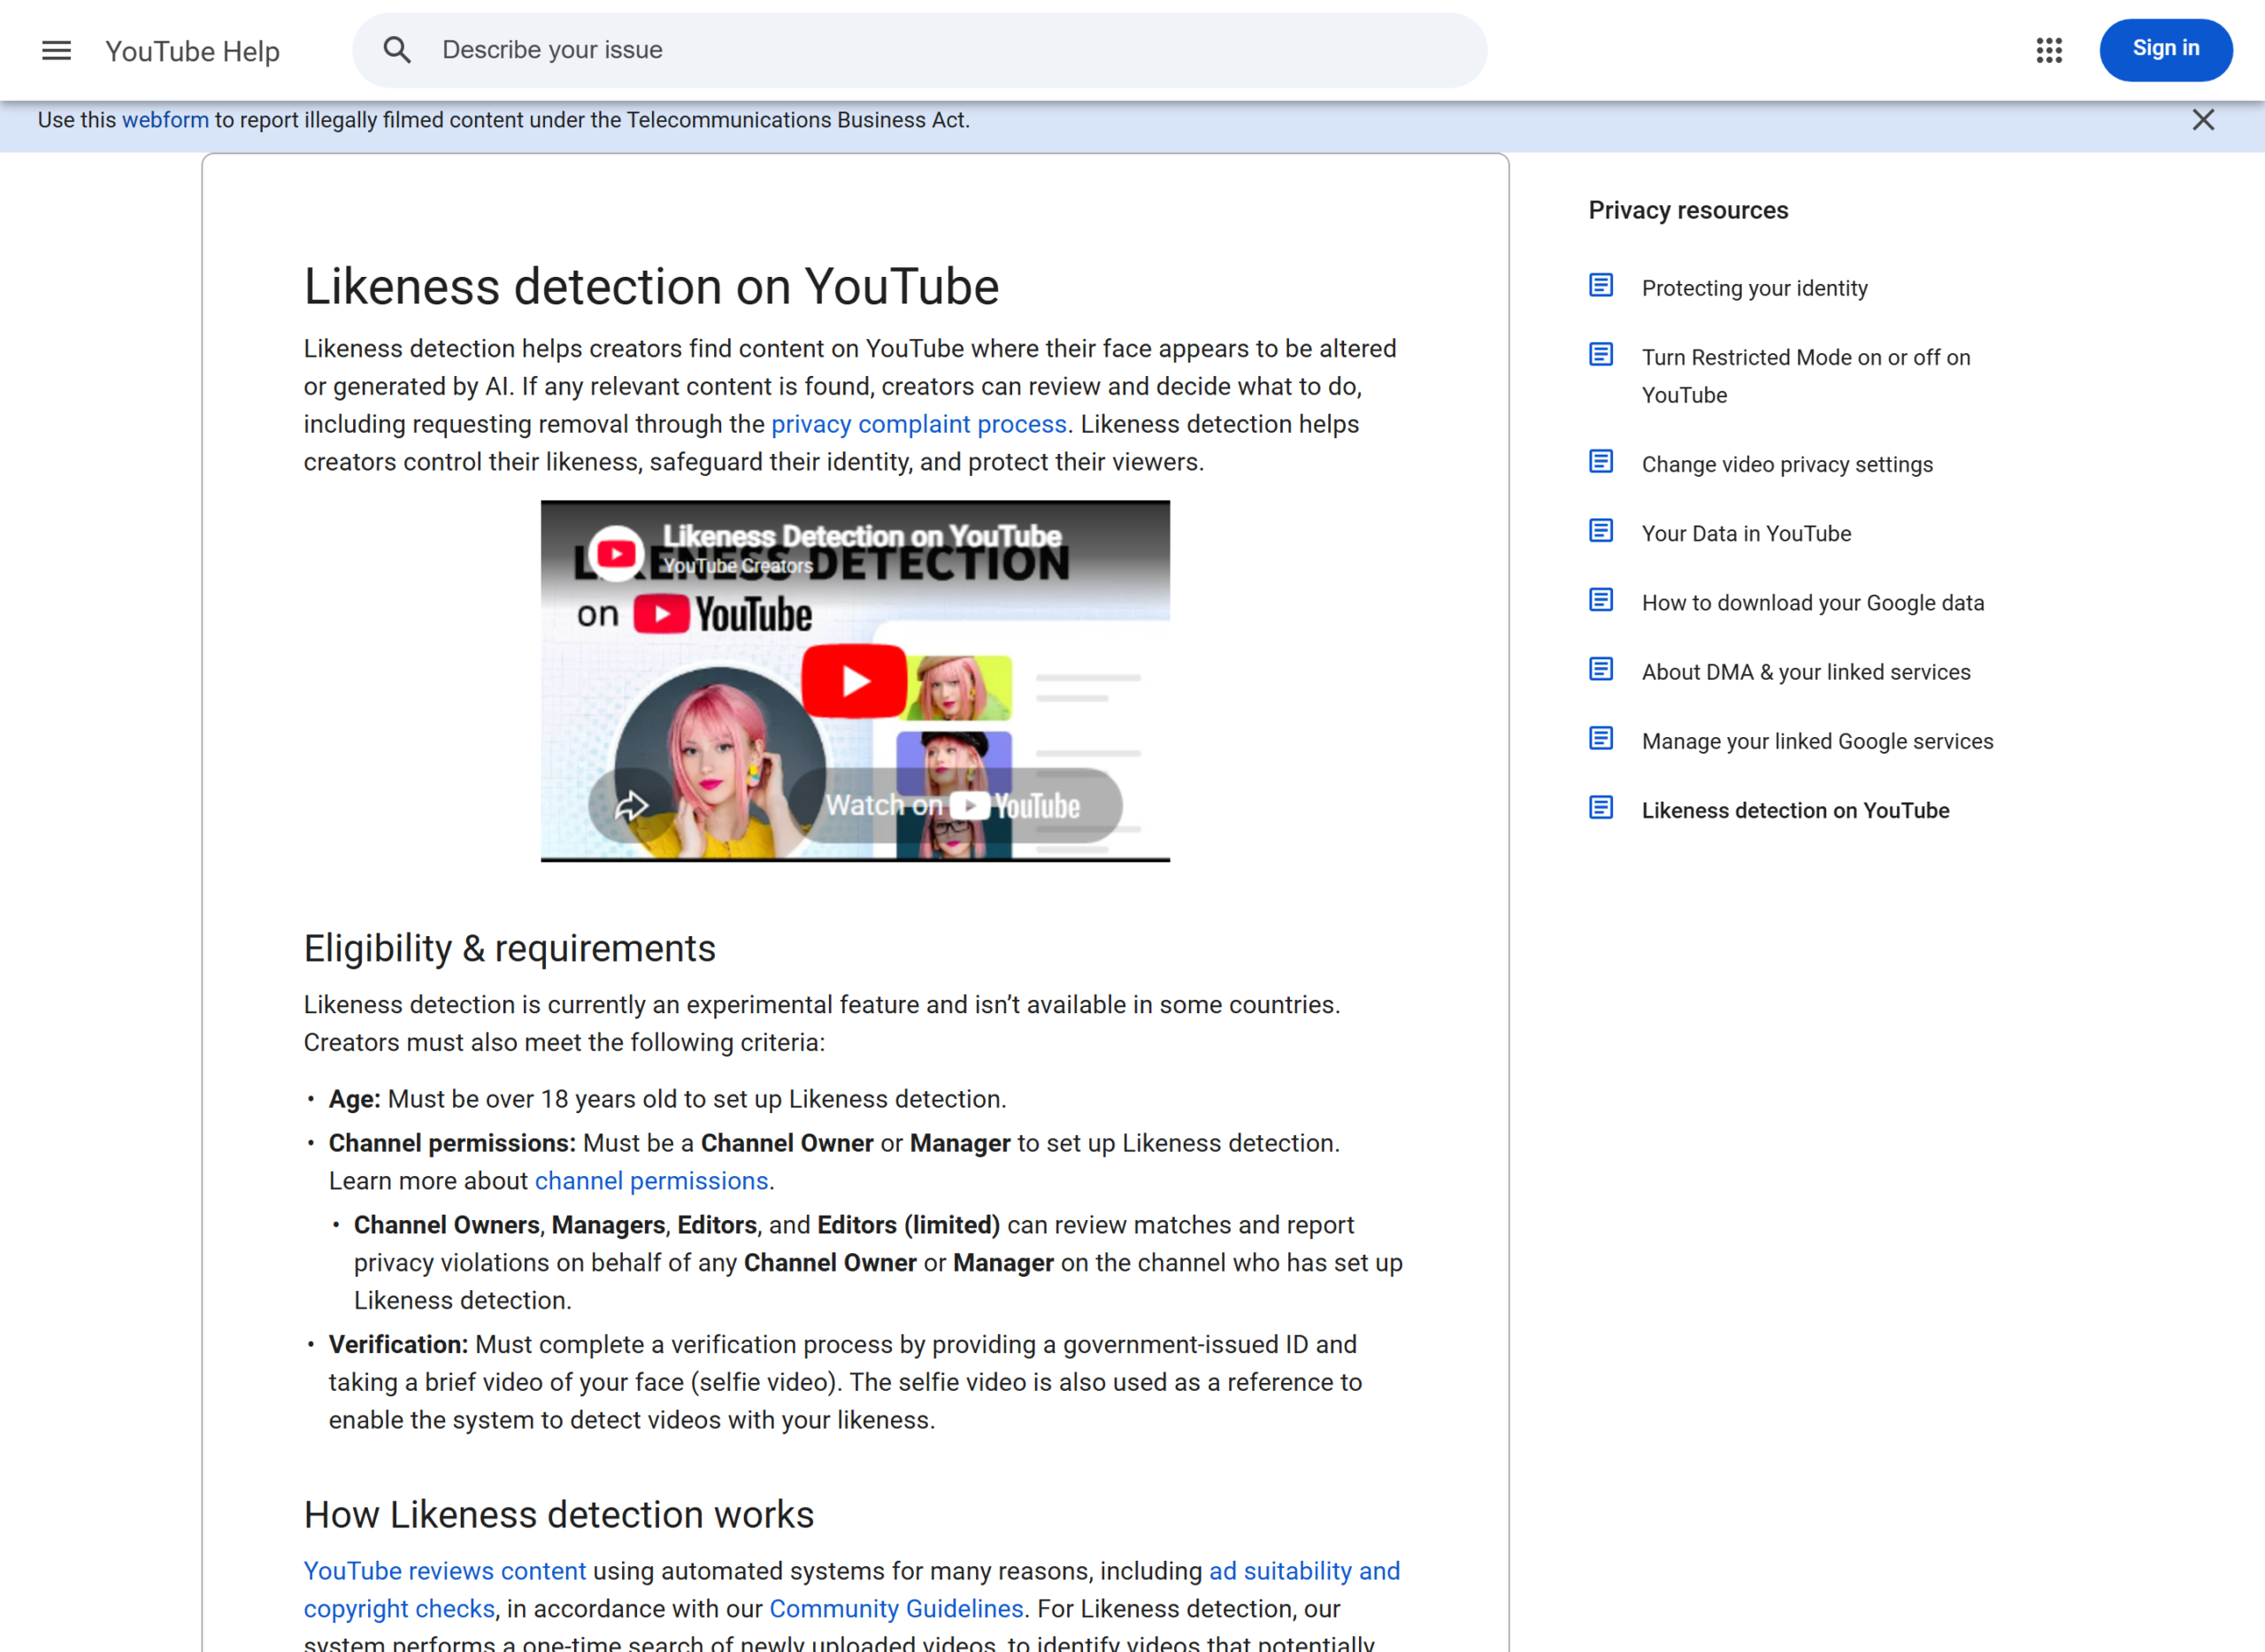
Task: Click the Eligibility & requirements heading
Action: coord(509,948)
